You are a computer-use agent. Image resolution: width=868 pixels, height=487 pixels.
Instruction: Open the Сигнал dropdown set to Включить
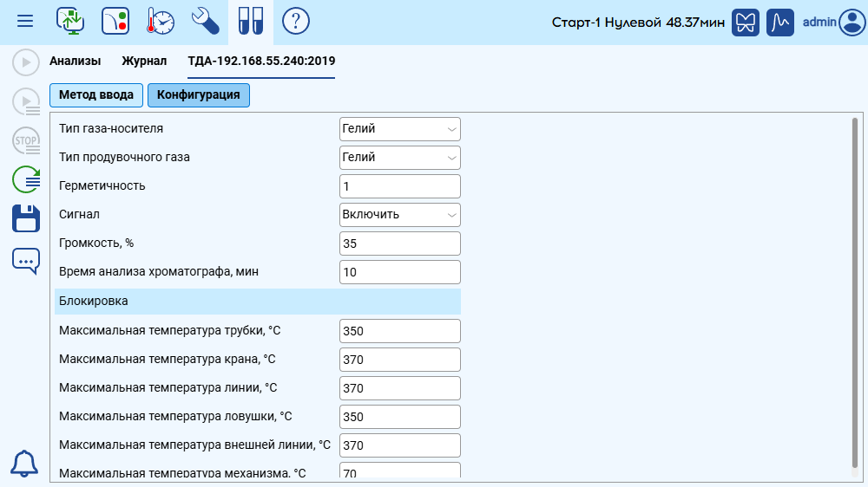click(399, 215)
